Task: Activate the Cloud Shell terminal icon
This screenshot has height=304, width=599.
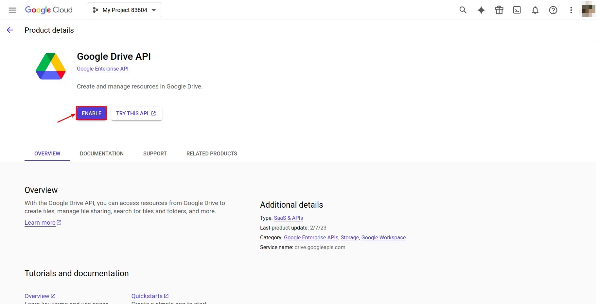Action: pyautogui.click(x=517, y=10)
